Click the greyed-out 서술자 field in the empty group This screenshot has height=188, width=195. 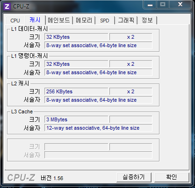(x=98, y=155)
